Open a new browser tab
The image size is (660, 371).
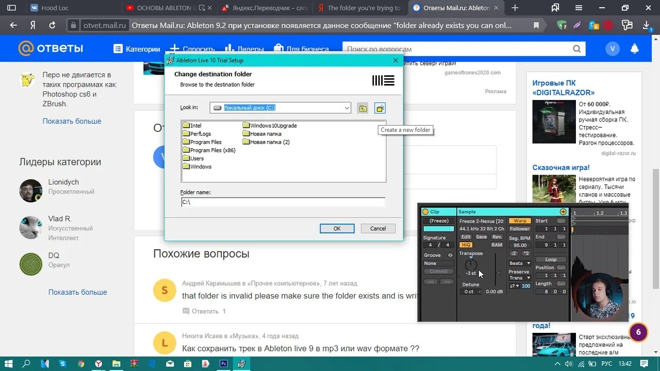515,8
